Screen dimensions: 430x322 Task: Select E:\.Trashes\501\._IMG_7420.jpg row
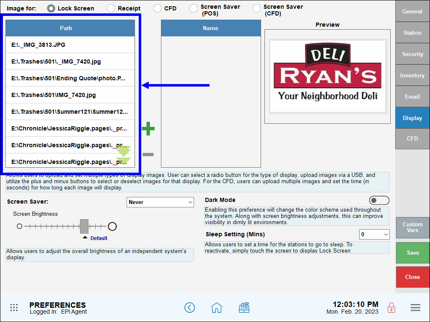70,61
